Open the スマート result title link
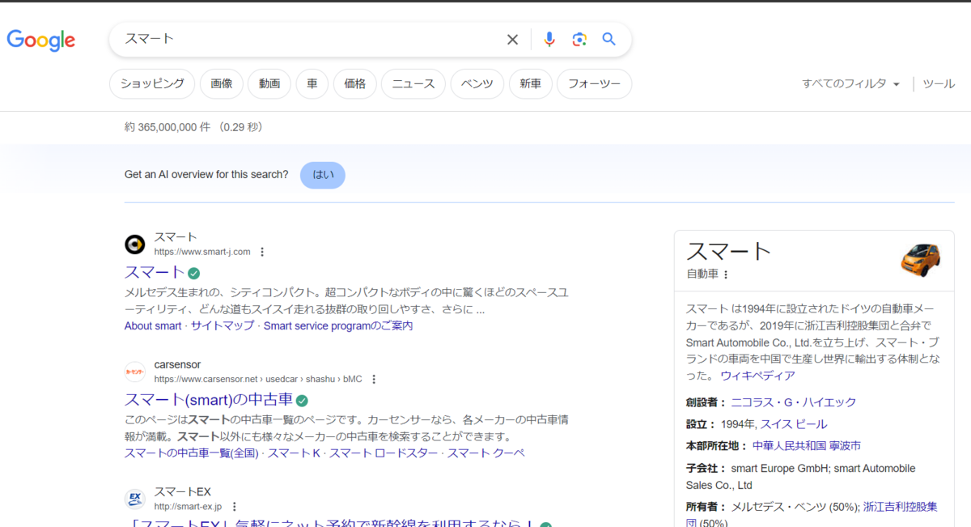The width and height of the screenshot is (971, 527). (x=155, y=272)
